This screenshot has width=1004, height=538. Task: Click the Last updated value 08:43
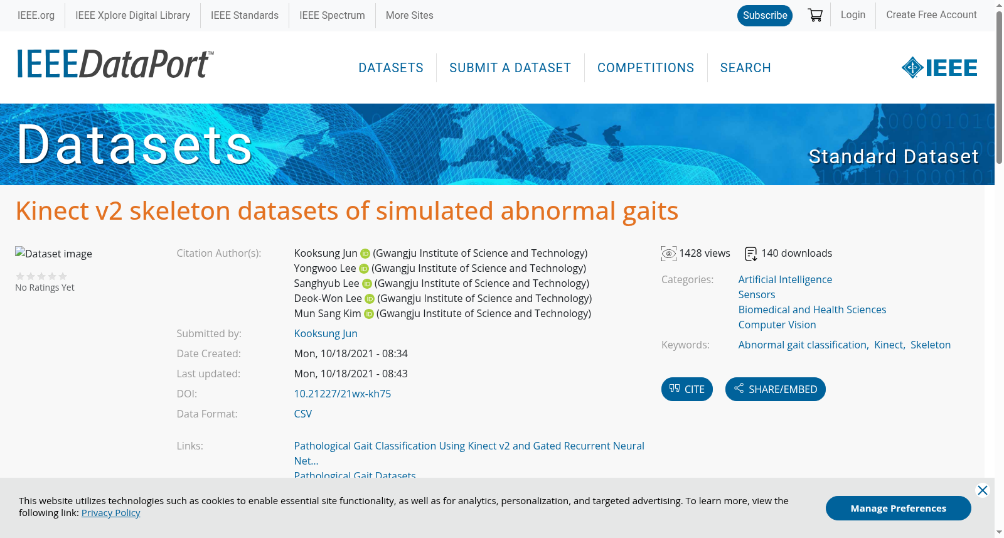pyautogui.click(x=351, y=374)
